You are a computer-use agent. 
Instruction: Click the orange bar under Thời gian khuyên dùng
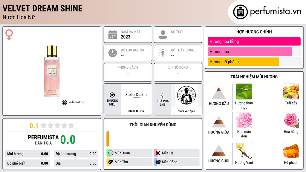[x=108, y=139]
